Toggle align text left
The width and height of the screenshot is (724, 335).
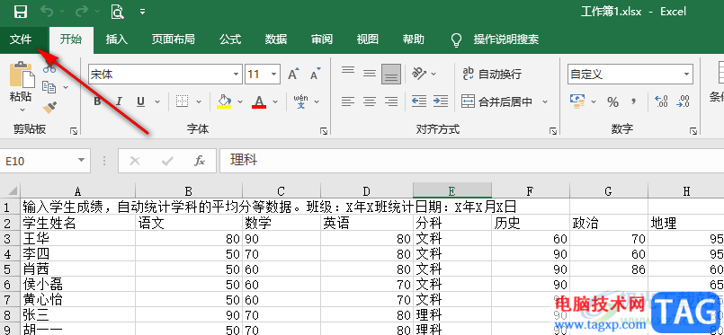(348, 101)
